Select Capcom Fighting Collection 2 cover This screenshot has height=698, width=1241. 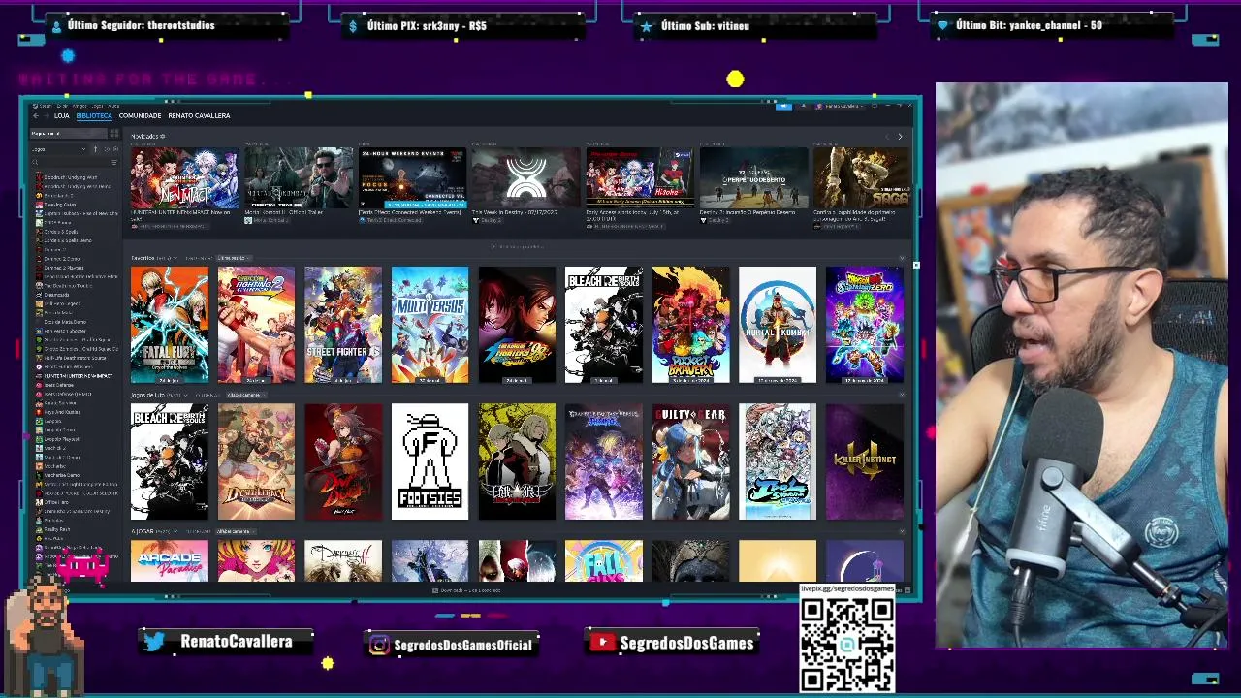coord(256,325)
